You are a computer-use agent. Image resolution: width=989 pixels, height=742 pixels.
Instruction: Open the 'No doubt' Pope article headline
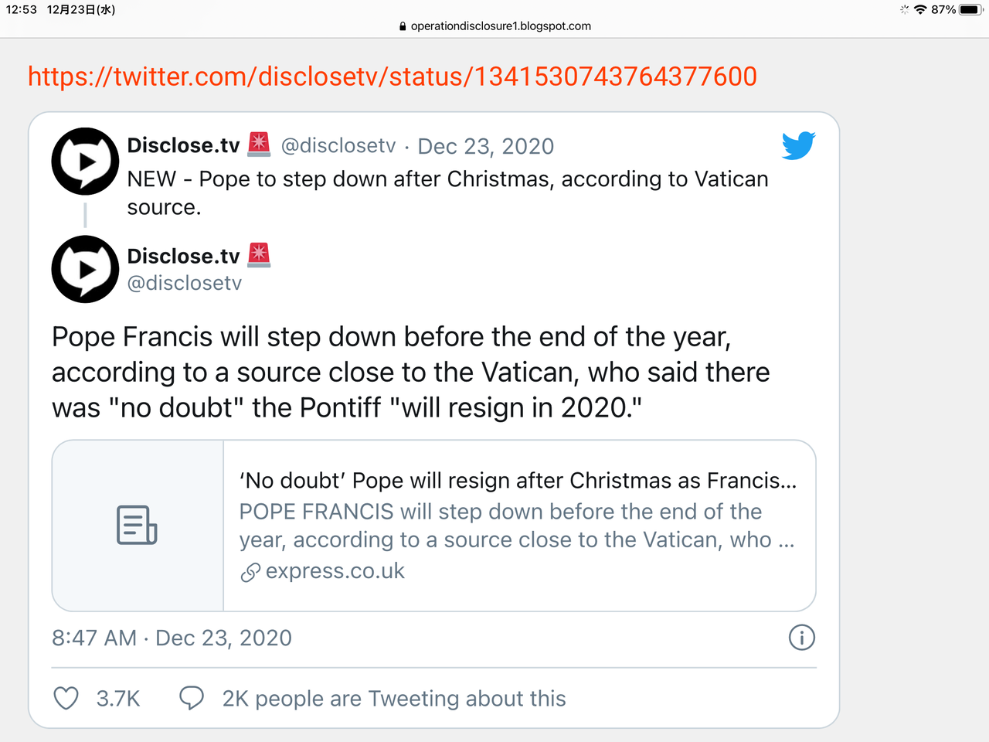pyautogui.click(x=518, y=481)
